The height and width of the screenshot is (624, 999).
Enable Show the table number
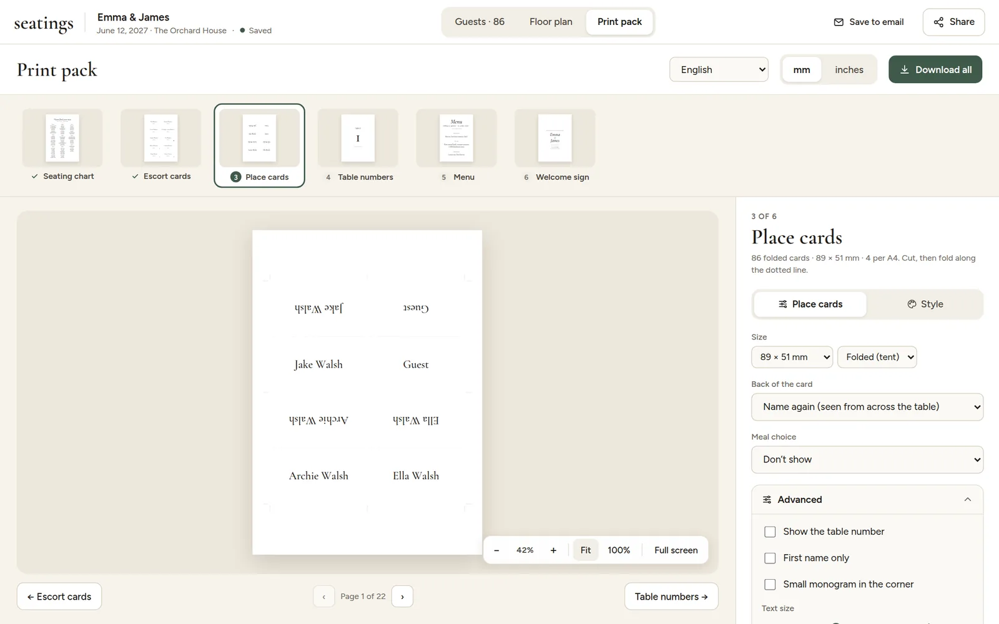tap(770, 532)
